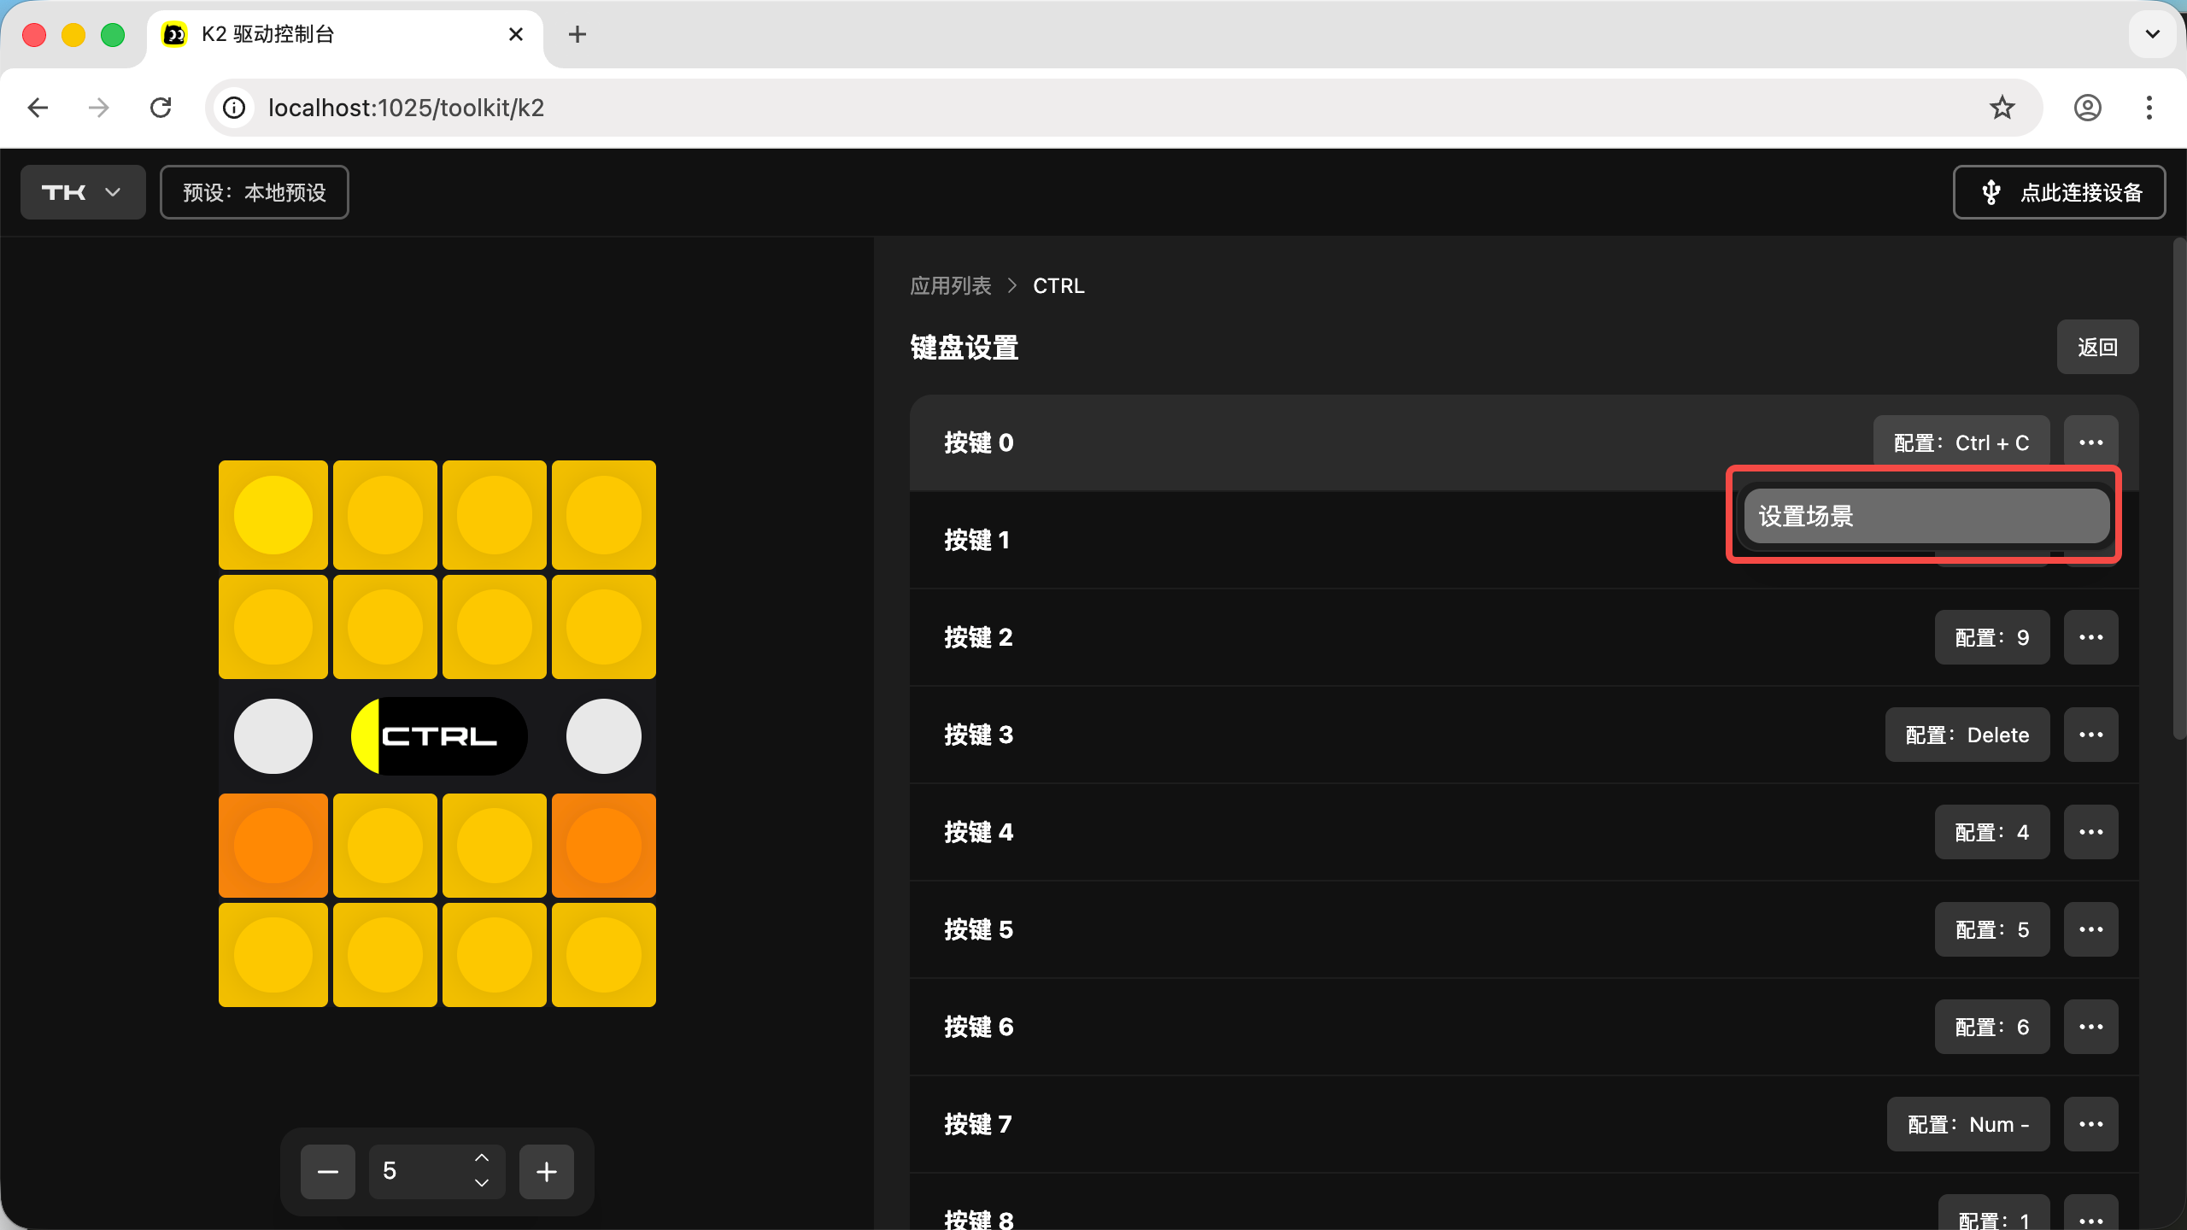Click the minus button below the keypad
Viewport: 2187px width, 1230px height.
coord(327,1172)
